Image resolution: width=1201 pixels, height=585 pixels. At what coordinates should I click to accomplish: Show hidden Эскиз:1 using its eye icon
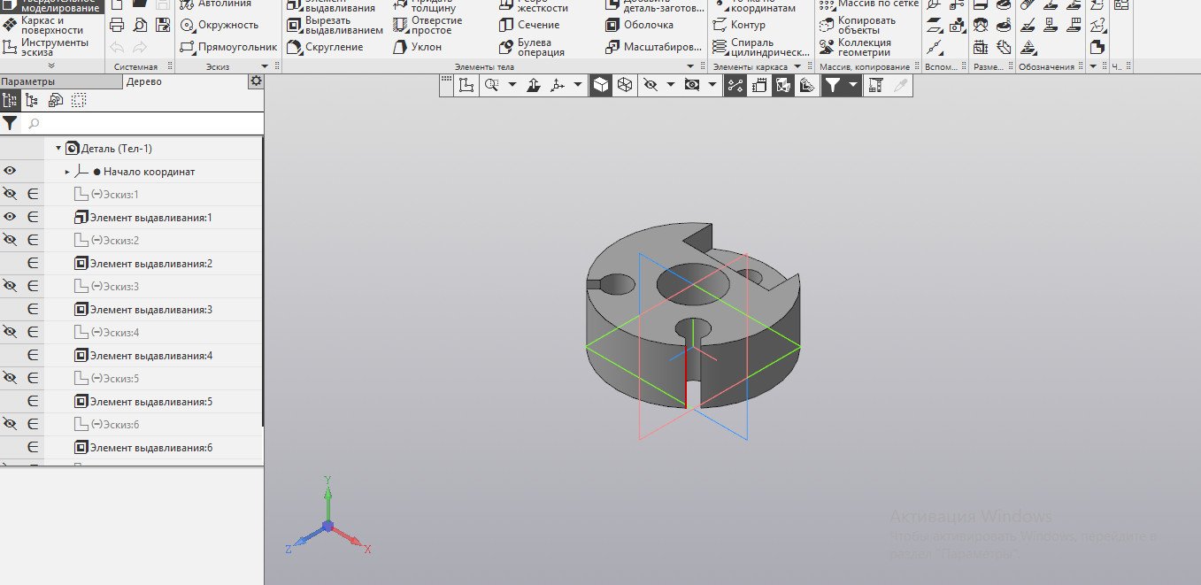pyautogui.click(x=10, y=195)
